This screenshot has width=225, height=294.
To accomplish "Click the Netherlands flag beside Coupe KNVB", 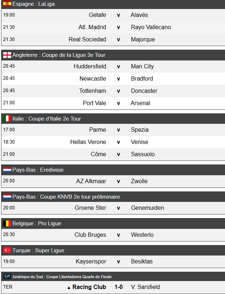I will pos(7,197).
